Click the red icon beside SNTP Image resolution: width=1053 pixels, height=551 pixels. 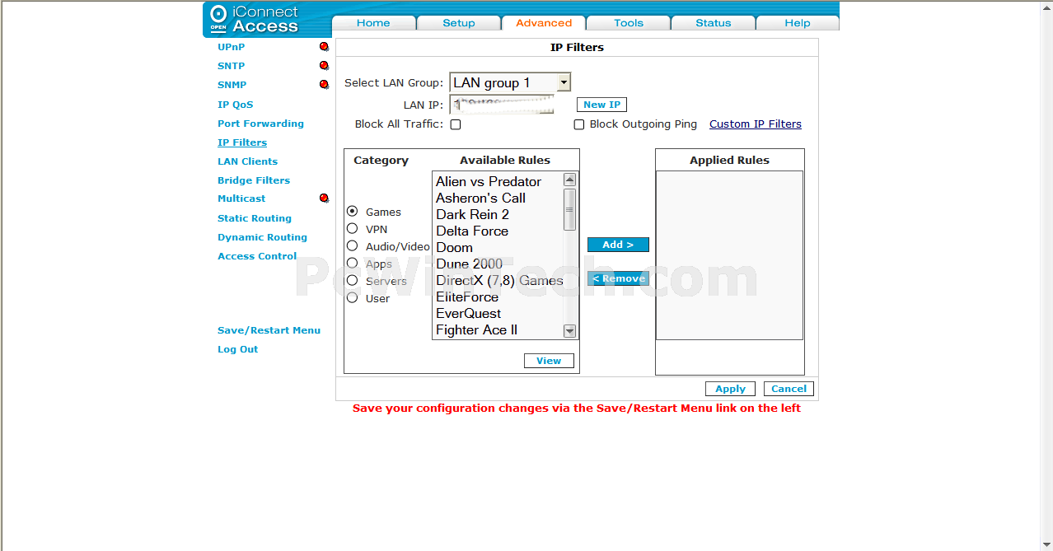click(324, 66)
